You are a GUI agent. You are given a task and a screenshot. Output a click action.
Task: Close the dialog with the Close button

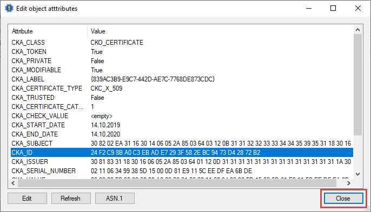click(343, 199)
